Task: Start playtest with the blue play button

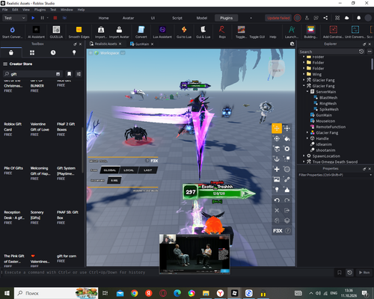Action: coord(33,18)
